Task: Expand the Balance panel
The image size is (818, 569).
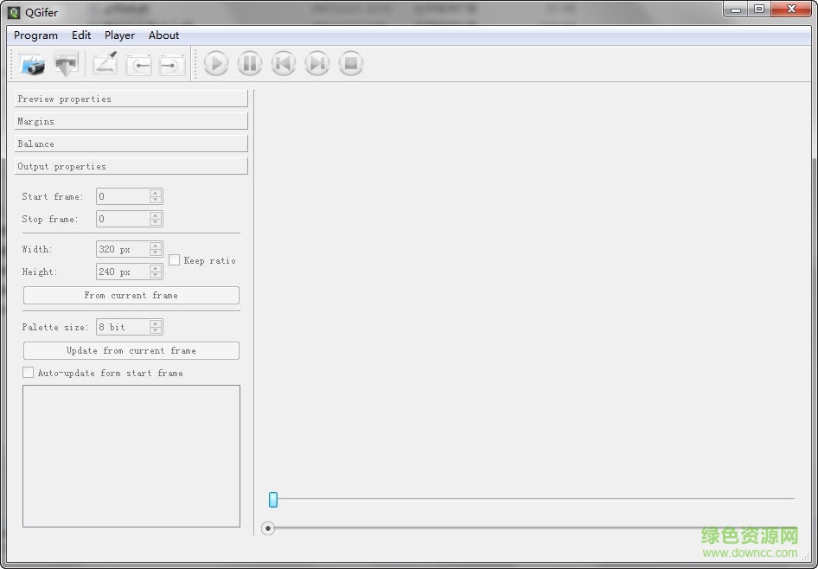Action: tap(131, 144)
